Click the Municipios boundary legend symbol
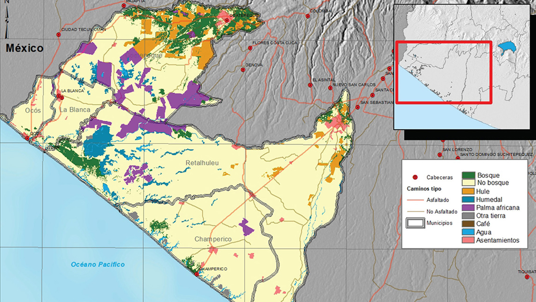Screen dimensions: 536x302 [415, 222]
